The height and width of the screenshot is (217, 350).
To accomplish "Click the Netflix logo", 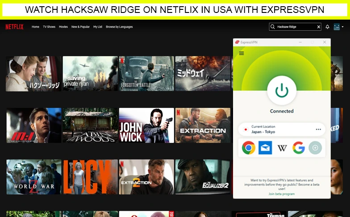I will pos(14,27).
